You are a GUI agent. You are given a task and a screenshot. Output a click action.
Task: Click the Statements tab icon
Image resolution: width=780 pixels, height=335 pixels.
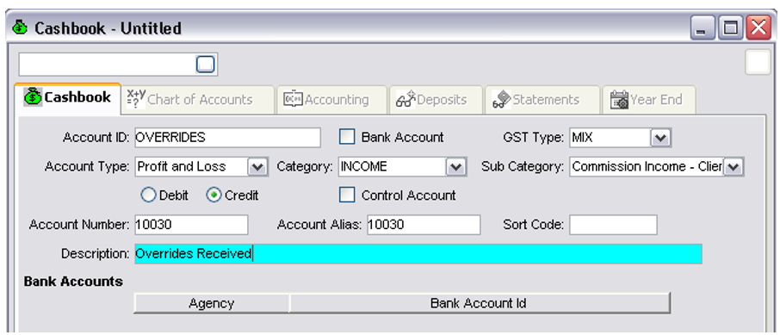pos(501,100)
